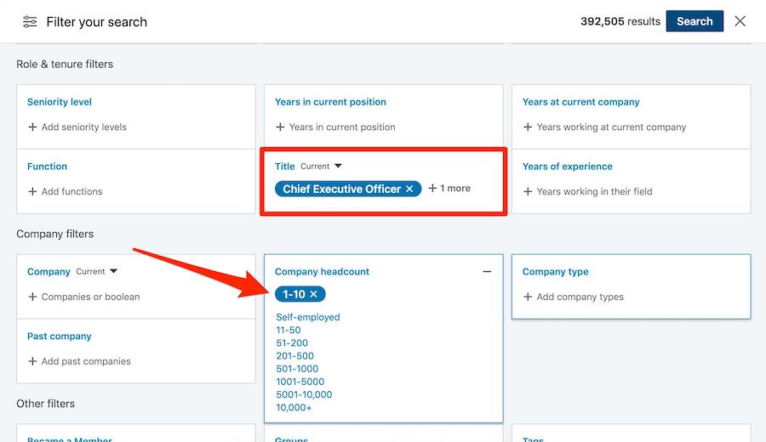The width and height of the screenshot is (766, 442).
Task: Select the 1001-5000 headcount option
Action: (300, 382)
